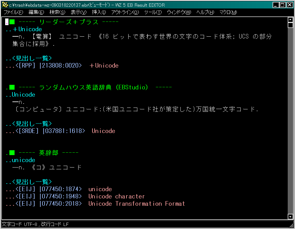The height and width of the screenshot is (229, 295).
Task: Click the WZ application icon in title bar
Action: pyautogui.click(x=5, y=5)
